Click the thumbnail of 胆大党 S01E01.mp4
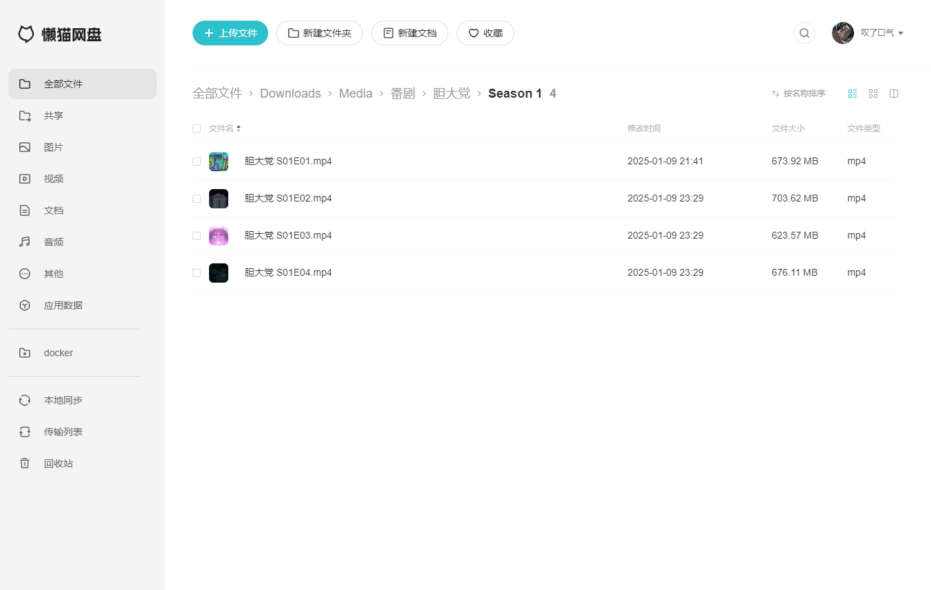The width and height of the screenshot is (931, 590). point(219,162)
